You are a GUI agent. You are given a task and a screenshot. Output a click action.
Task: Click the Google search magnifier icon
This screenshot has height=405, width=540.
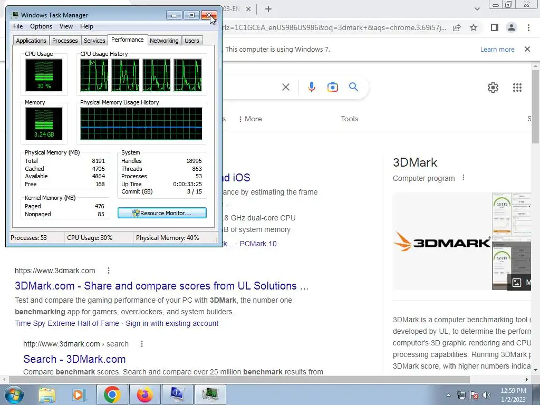coord(353,87)
